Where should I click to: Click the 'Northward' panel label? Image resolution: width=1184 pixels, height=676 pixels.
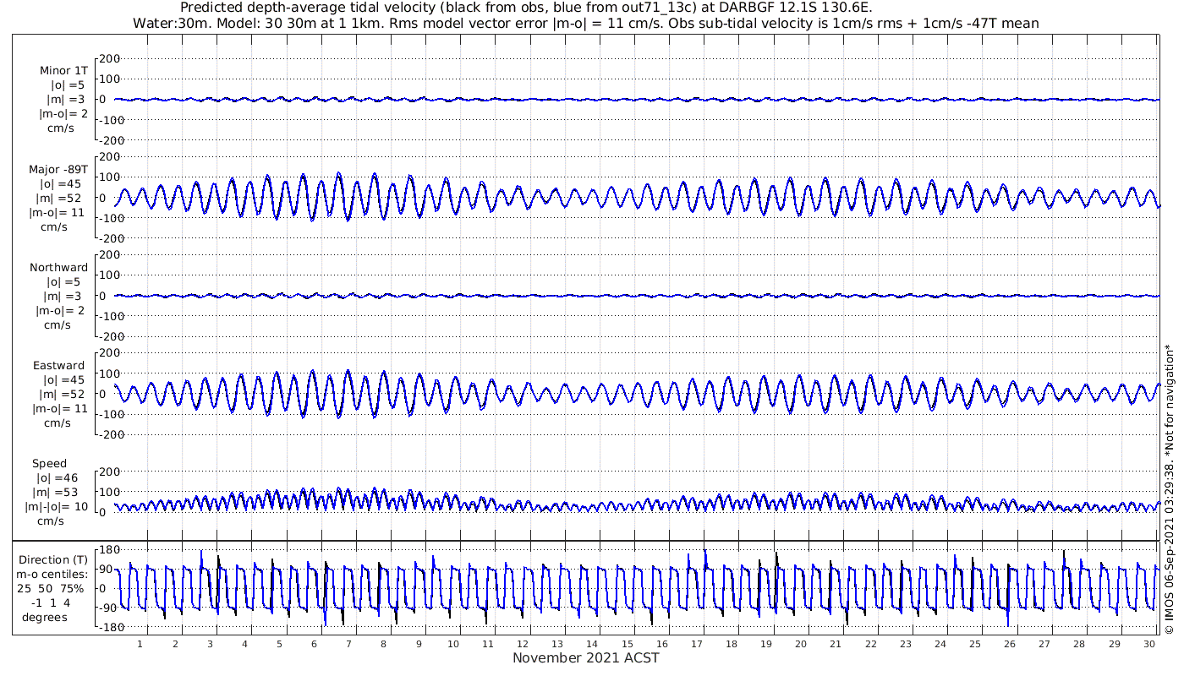point(58,267)
